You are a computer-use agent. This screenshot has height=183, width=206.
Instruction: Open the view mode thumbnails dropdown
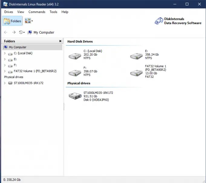click(x=29, y=21)
